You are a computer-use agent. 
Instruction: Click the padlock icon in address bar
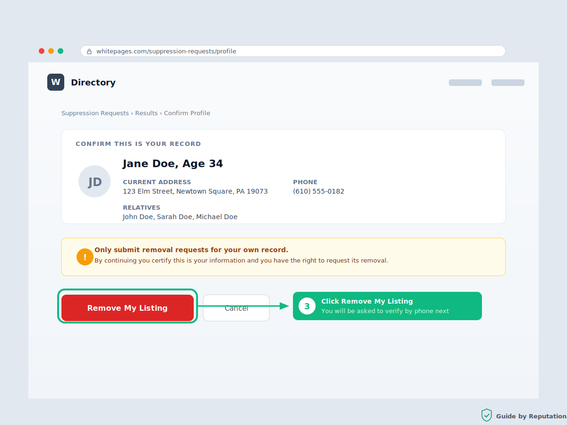89,51
